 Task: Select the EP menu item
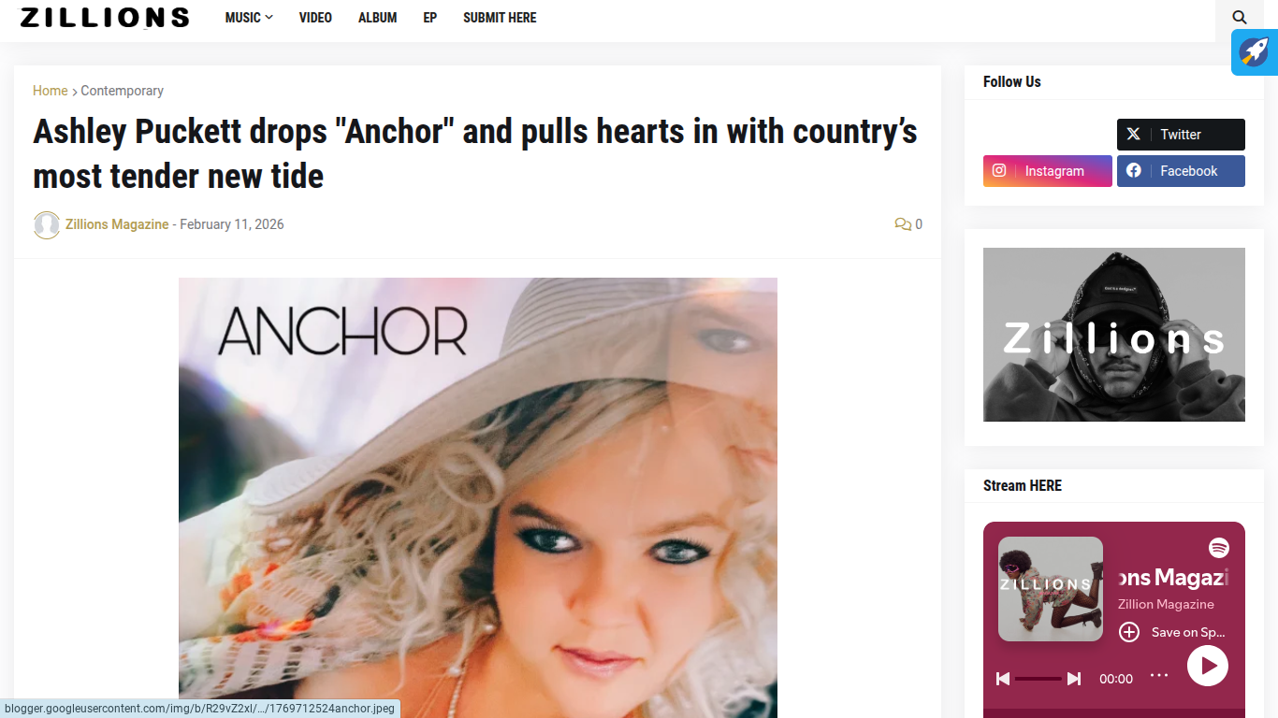[x=430, y=18]
